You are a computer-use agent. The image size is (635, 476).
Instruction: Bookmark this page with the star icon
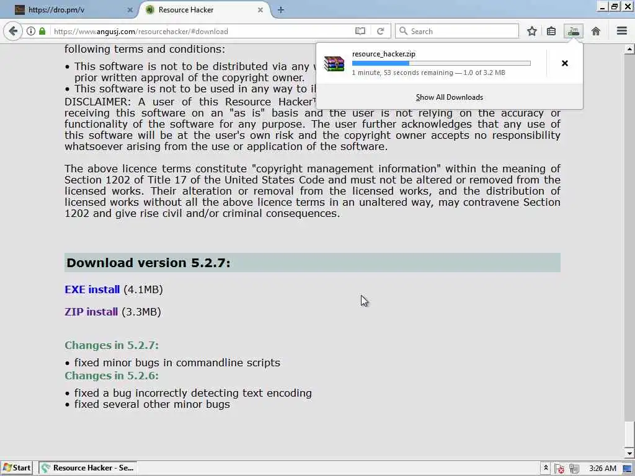point(531,31)
